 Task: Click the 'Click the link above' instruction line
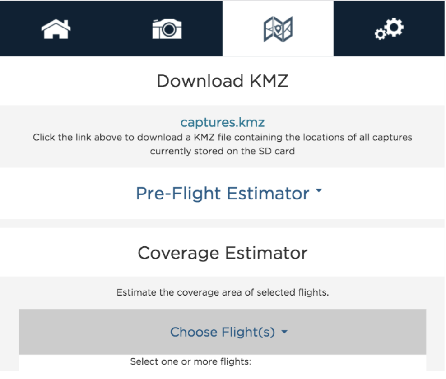pos(223,137)
